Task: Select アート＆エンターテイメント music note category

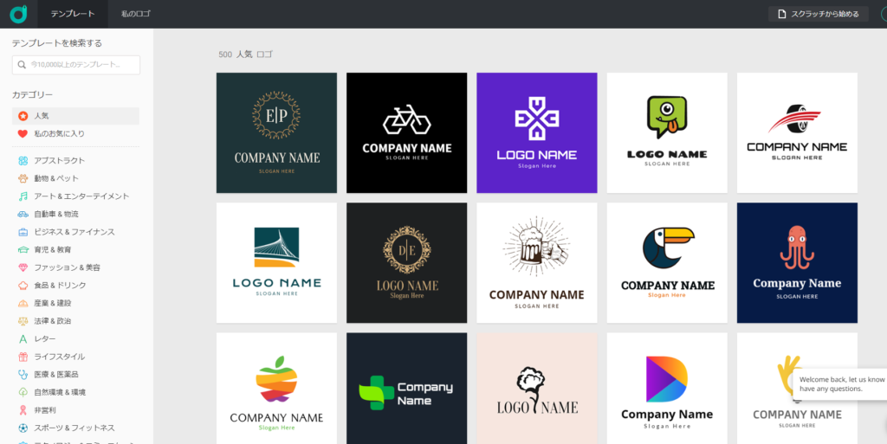Action: pos(81,196)
